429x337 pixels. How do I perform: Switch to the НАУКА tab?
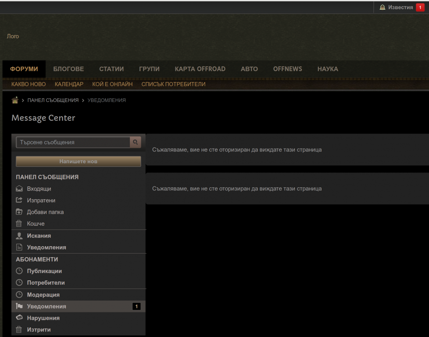328,69
